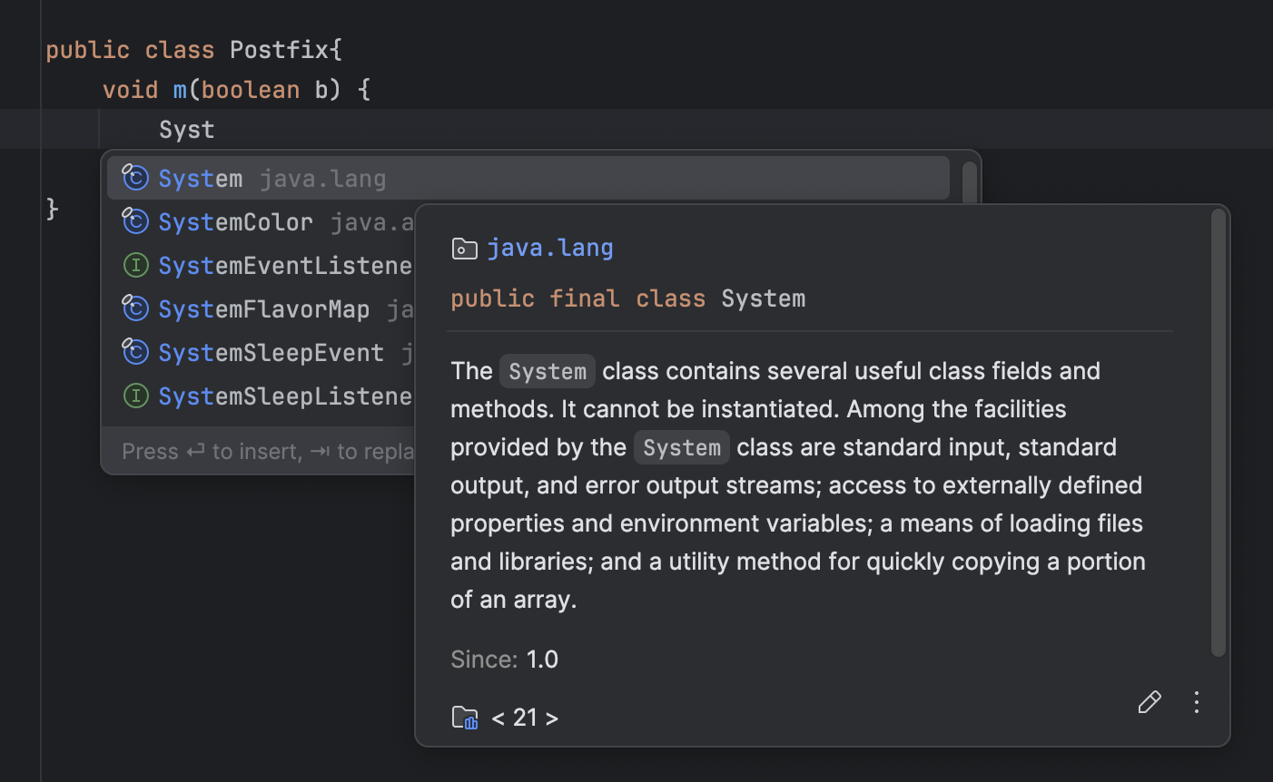1273x782 pixels.
Task: Click the < 21 > module reference
Action: (x=525, y=717)
